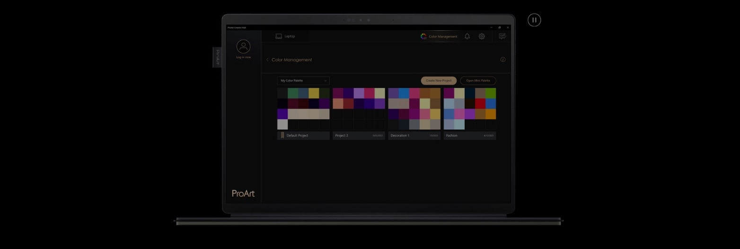
Task: Select the Laptop device tab
Action: tap(285, 36)
